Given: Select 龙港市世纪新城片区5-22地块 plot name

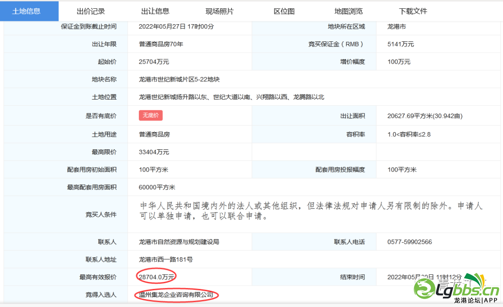Looking at the screenshot, I should [179, 80].
